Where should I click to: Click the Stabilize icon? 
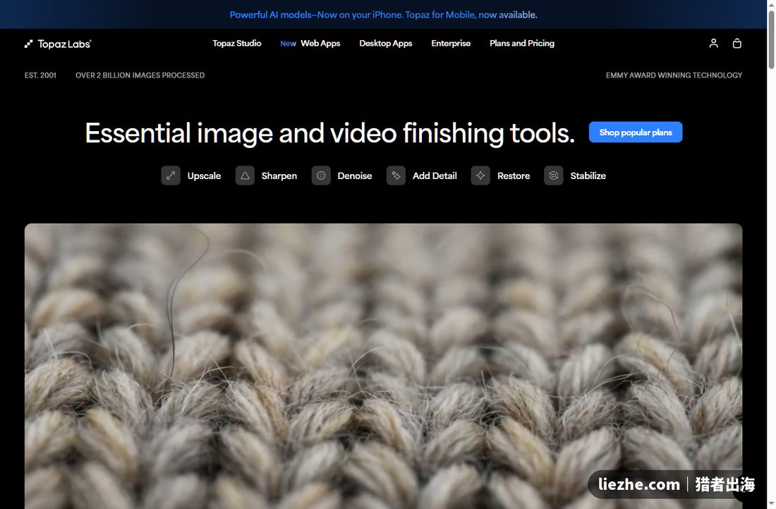tap(553, 176)
